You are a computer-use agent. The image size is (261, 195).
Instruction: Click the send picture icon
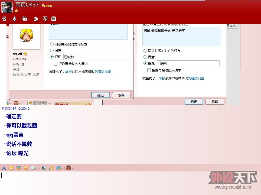click(x=44, y=168)
